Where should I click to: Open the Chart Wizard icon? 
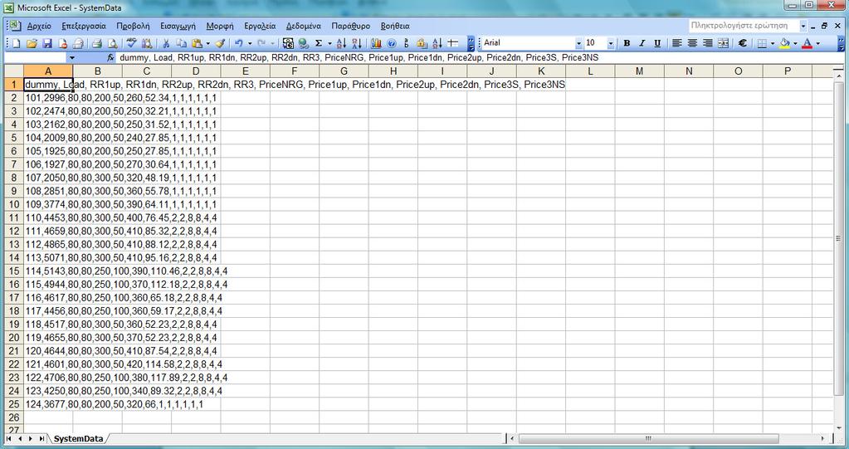(376, 43)
